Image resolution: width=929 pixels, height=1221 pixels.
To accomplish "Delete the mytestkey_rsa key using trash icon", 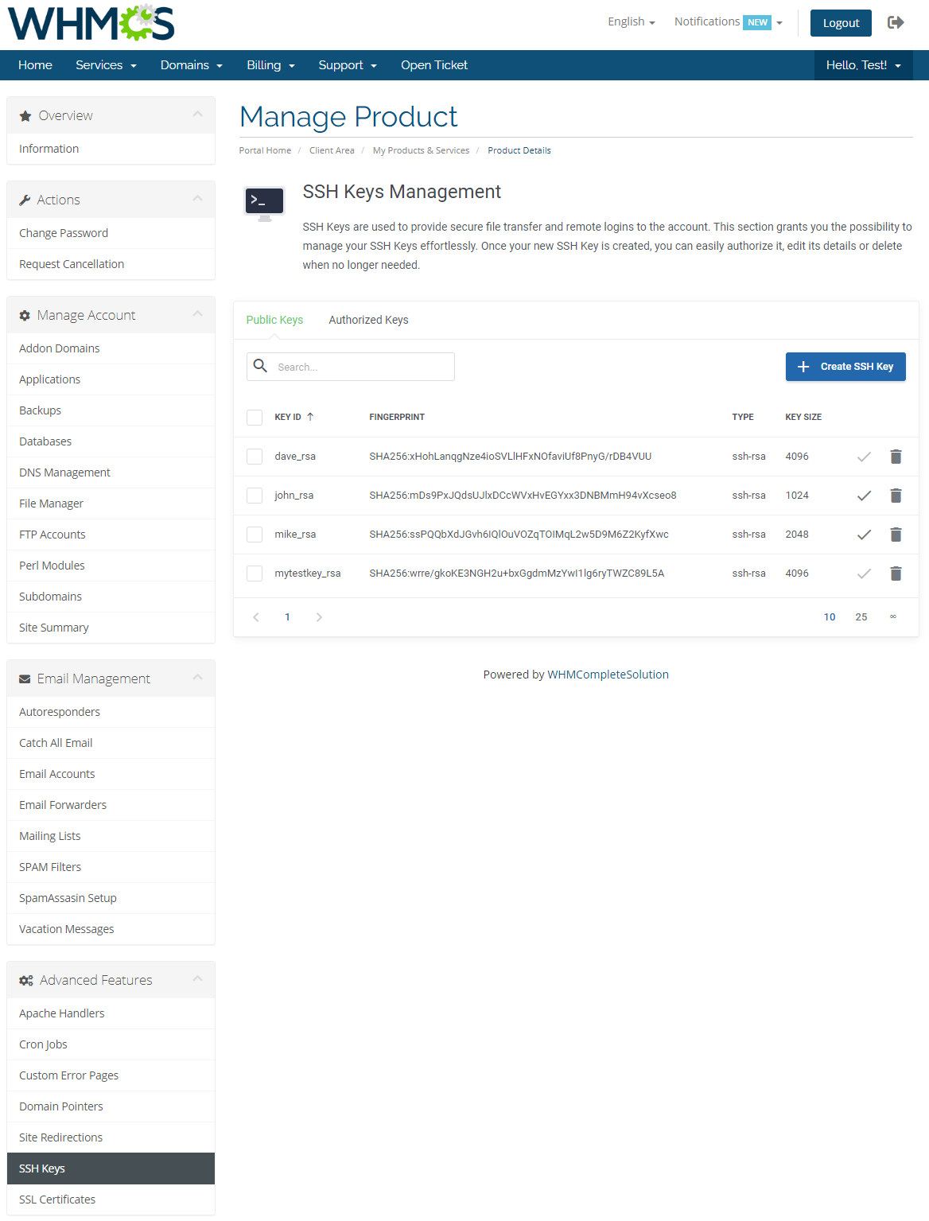I will [896, 574].
